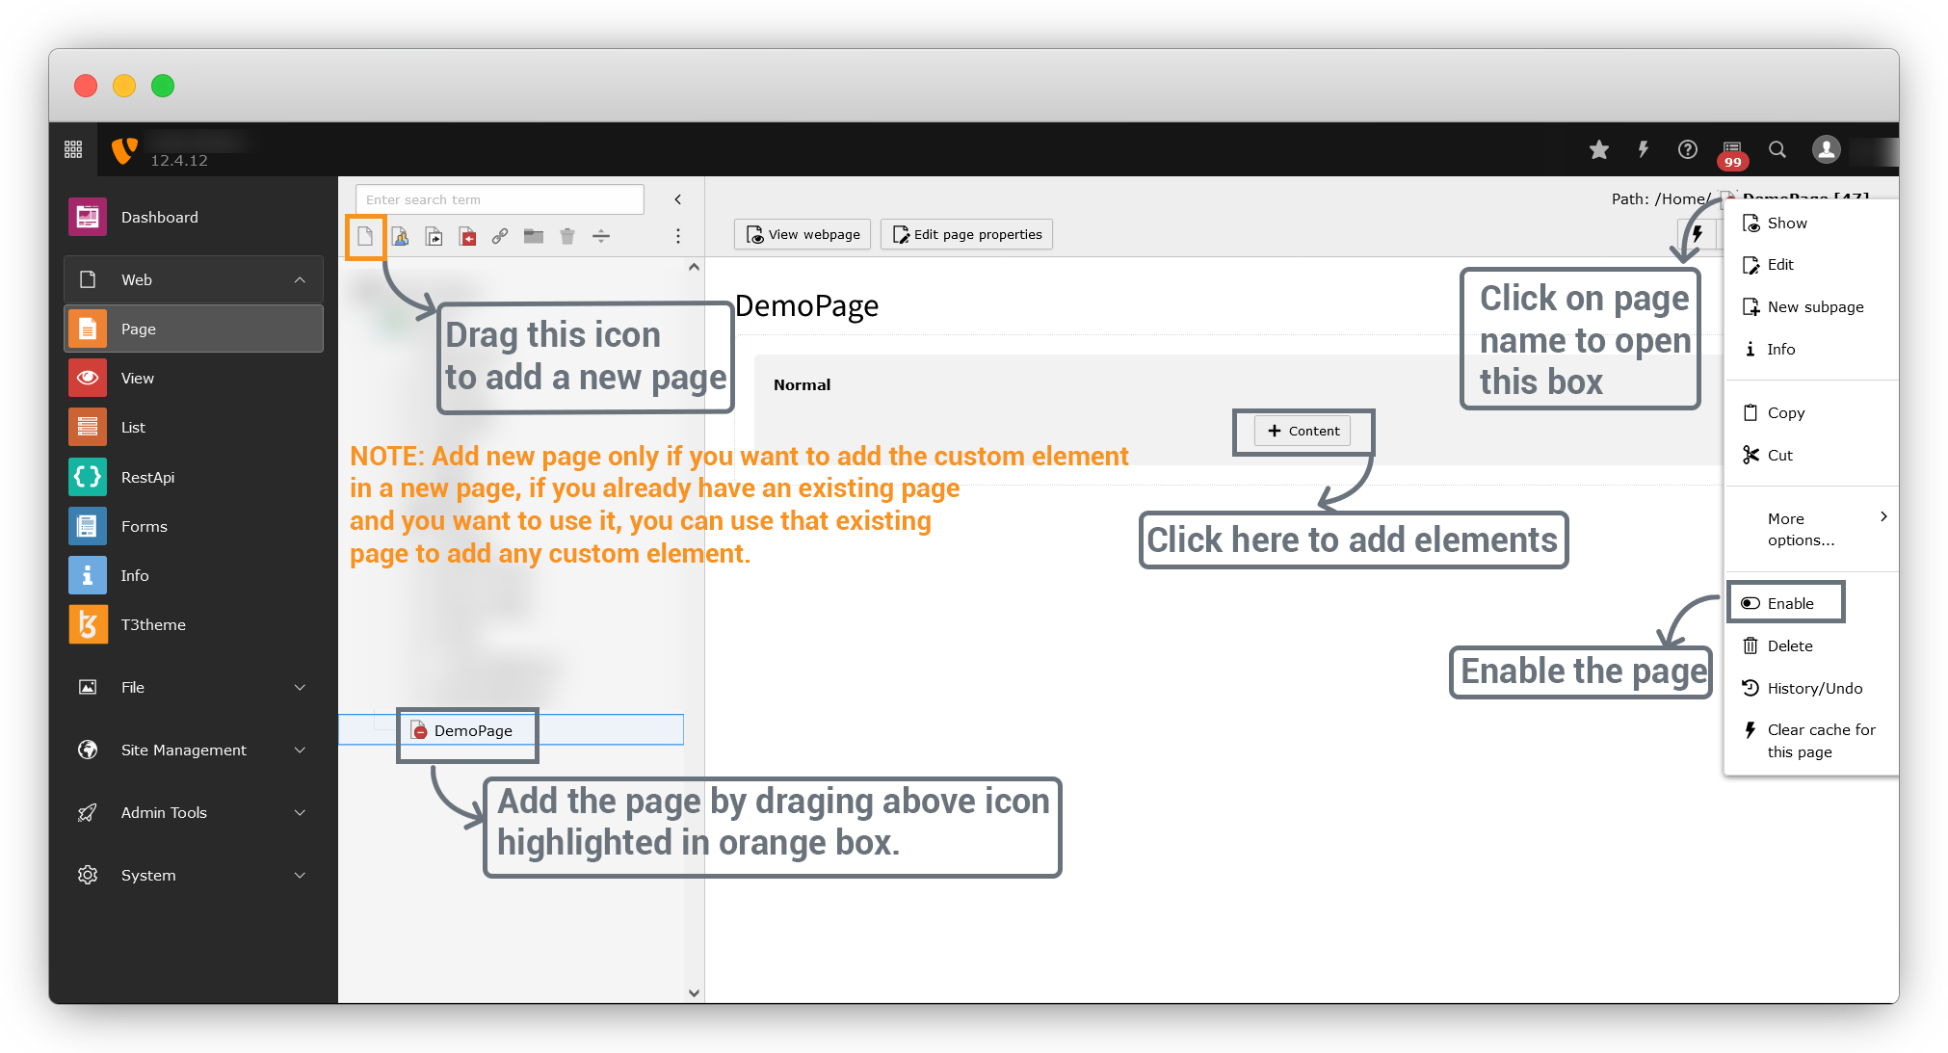1948x1053 pixels.
Task: Click the link page type icon
Action: 500,236
